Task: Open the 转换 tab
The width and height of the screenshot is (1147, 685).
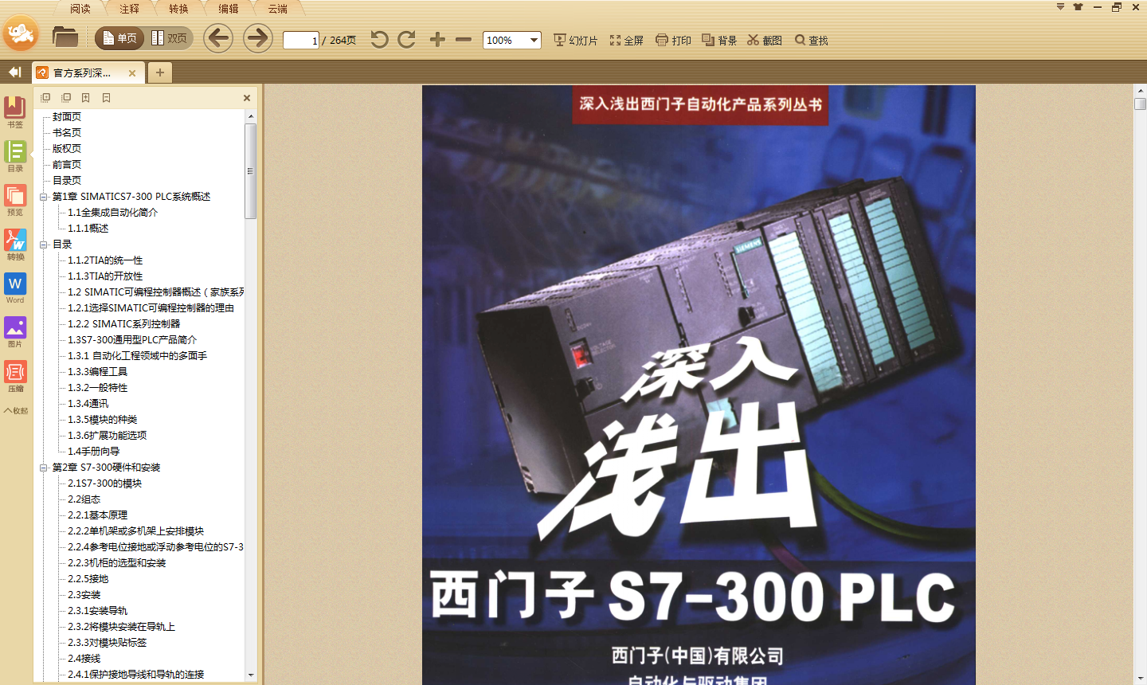Action: (x=178, y=9)
